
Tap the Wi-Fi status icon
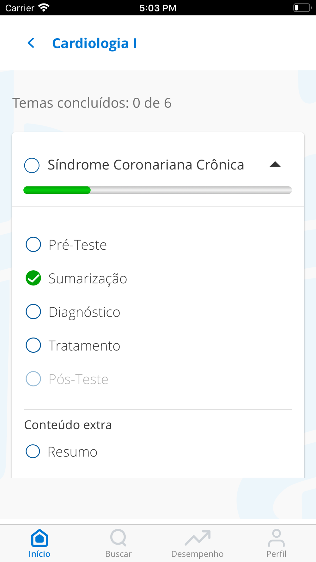coord(44,8)
